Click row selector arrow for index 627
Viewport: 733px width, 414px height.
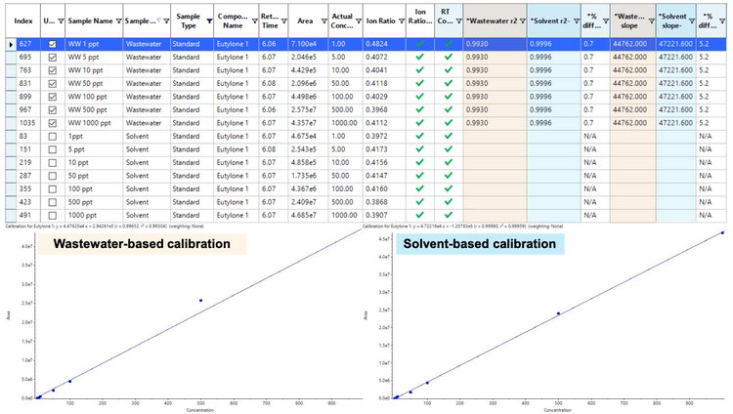[11, 44]
